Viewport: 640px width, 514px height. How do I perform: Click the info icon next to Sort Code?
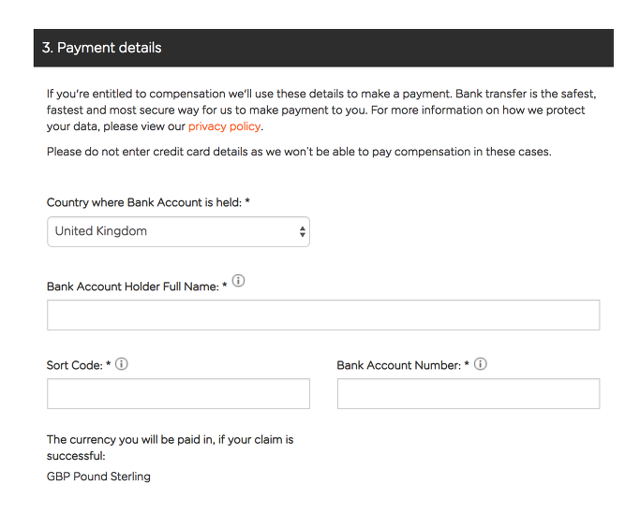(121, 363)
